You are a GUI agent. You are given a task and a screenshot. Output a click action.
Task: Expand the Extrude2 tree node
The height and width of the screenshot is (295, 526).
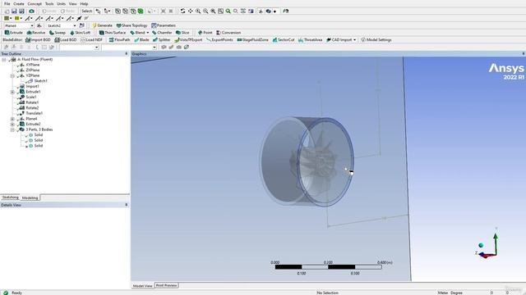tap(12, 124)
